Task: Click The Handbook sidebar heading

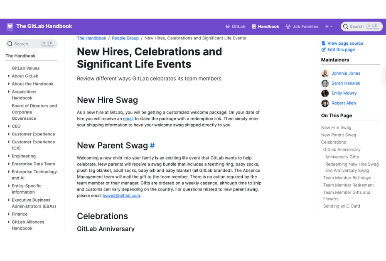Action: [x=20, y=56]
